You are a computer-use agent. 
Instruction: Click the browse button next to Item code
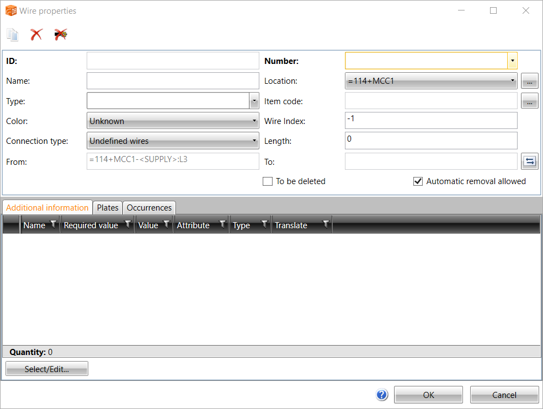click(529, 101)
